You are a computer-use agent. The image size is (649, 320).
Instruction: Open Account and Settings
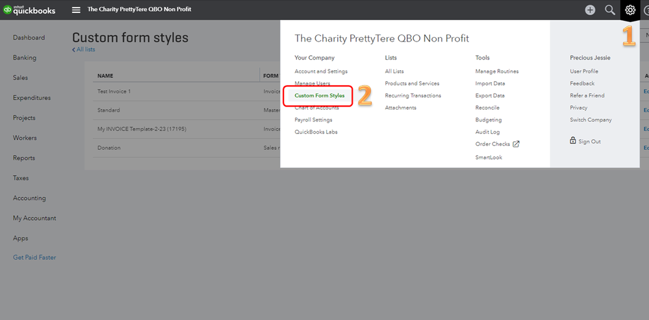[321, 71]
